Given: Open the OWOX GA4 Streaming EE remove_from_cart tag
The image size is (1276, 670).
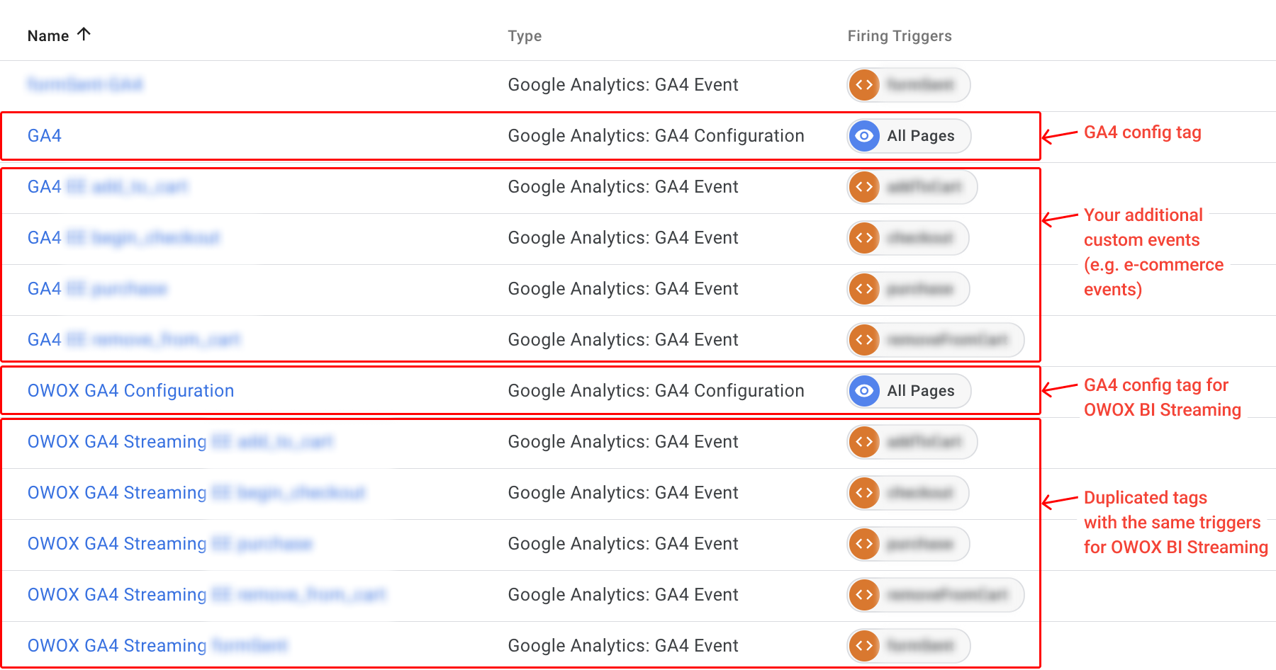Looking at the screenshot, I should pyautogui.click(x=207, y=595).
